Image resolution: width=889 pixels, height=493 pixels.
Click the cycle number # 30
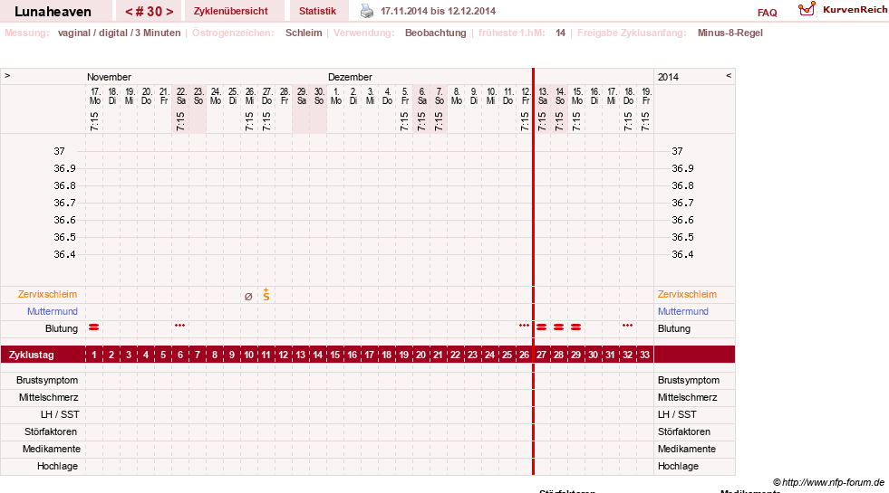149,12
